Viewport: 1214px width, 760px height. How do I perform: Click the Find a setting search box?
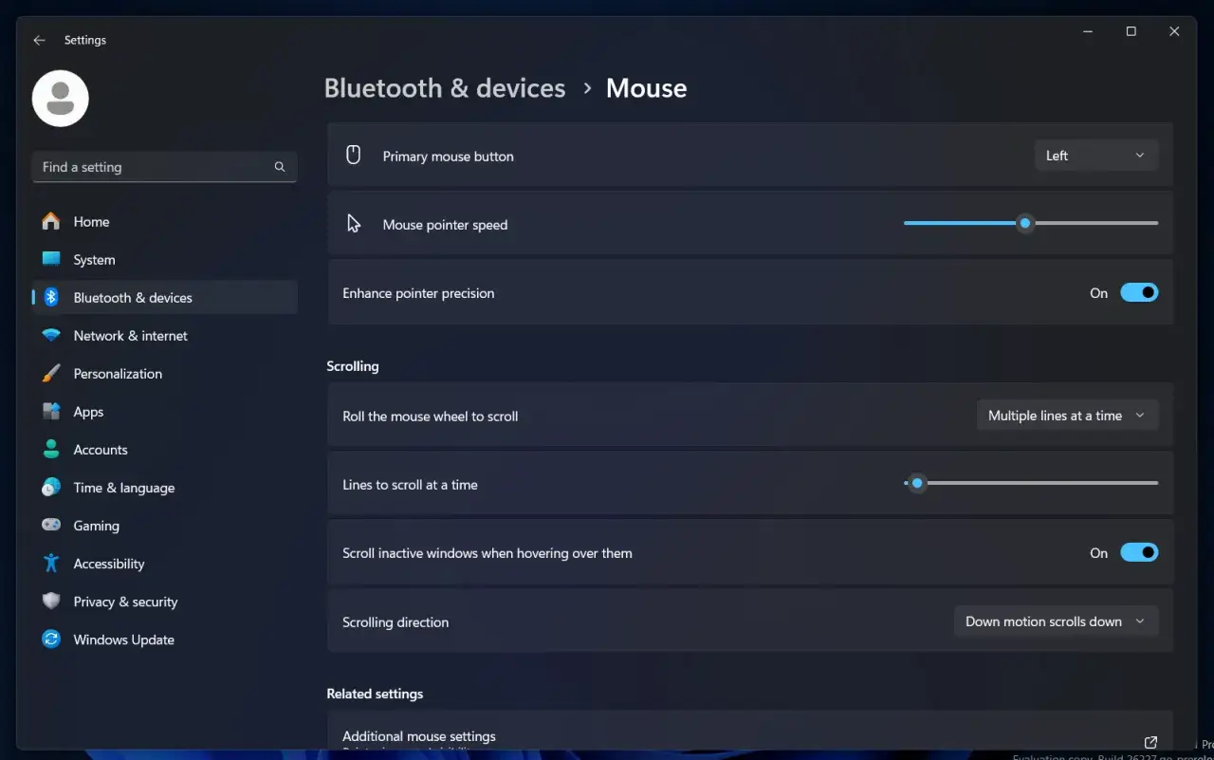[164, 167]
